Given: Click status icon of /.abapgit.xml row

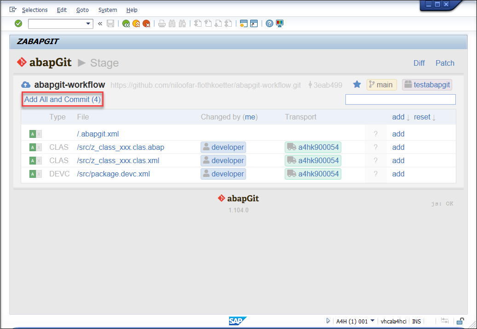Looking at the screenshot, I should (x=35, y=134).
